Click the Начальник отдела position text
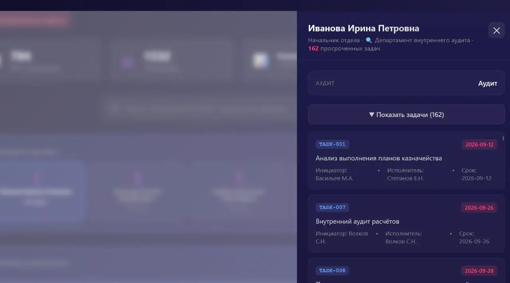 (334, 40)
